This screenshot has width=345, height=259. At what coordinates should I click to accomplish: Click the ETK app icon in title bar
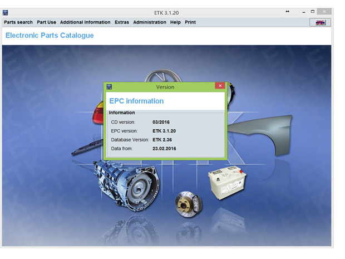coord(6,12)
